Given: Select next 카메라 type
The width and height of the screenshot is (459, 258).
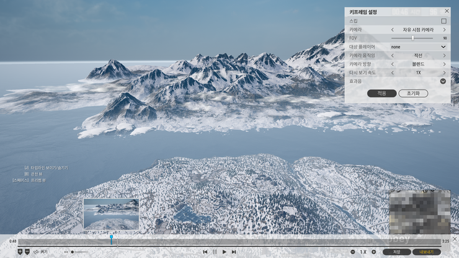Looking at the screenshot, I should 444,30.
